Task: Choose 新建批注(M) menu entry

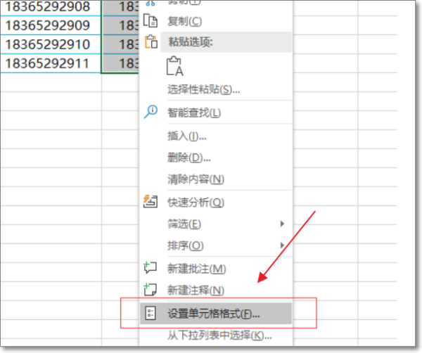Action: pos(216,269)
